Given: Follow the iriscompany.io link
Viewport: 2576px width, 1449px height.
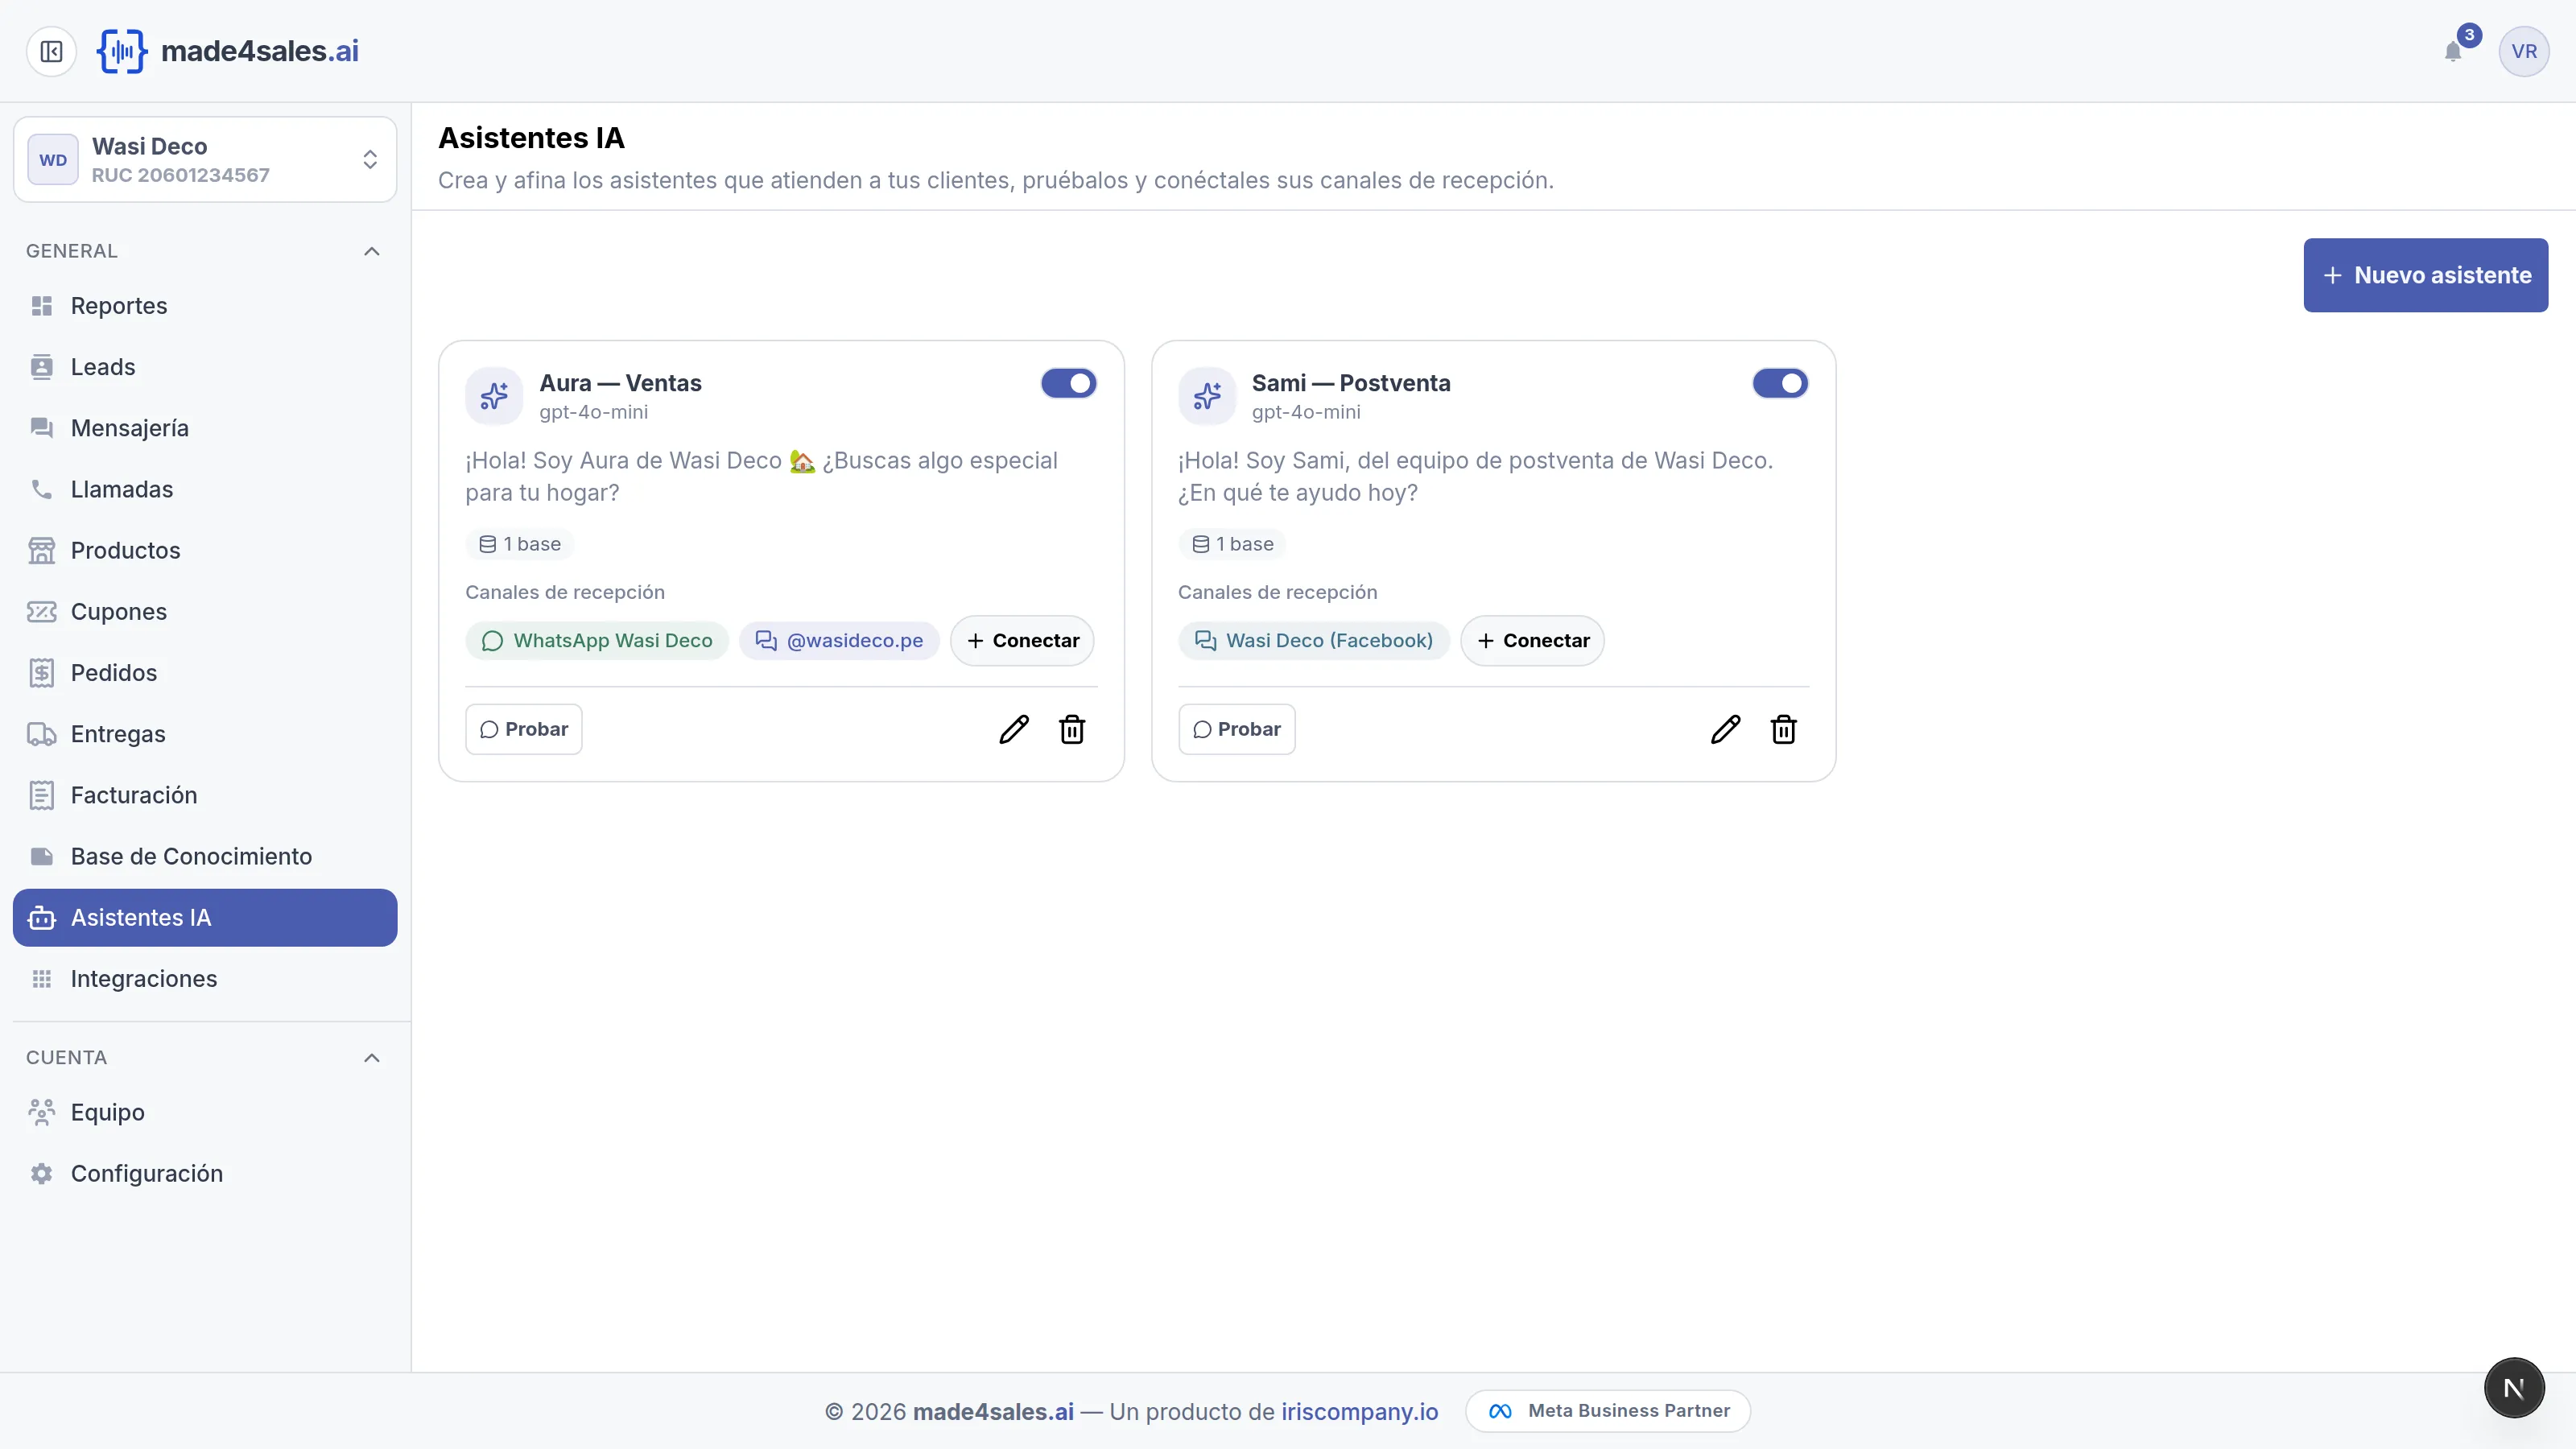Looking at the screenshot, I should coord(1359,1411).
